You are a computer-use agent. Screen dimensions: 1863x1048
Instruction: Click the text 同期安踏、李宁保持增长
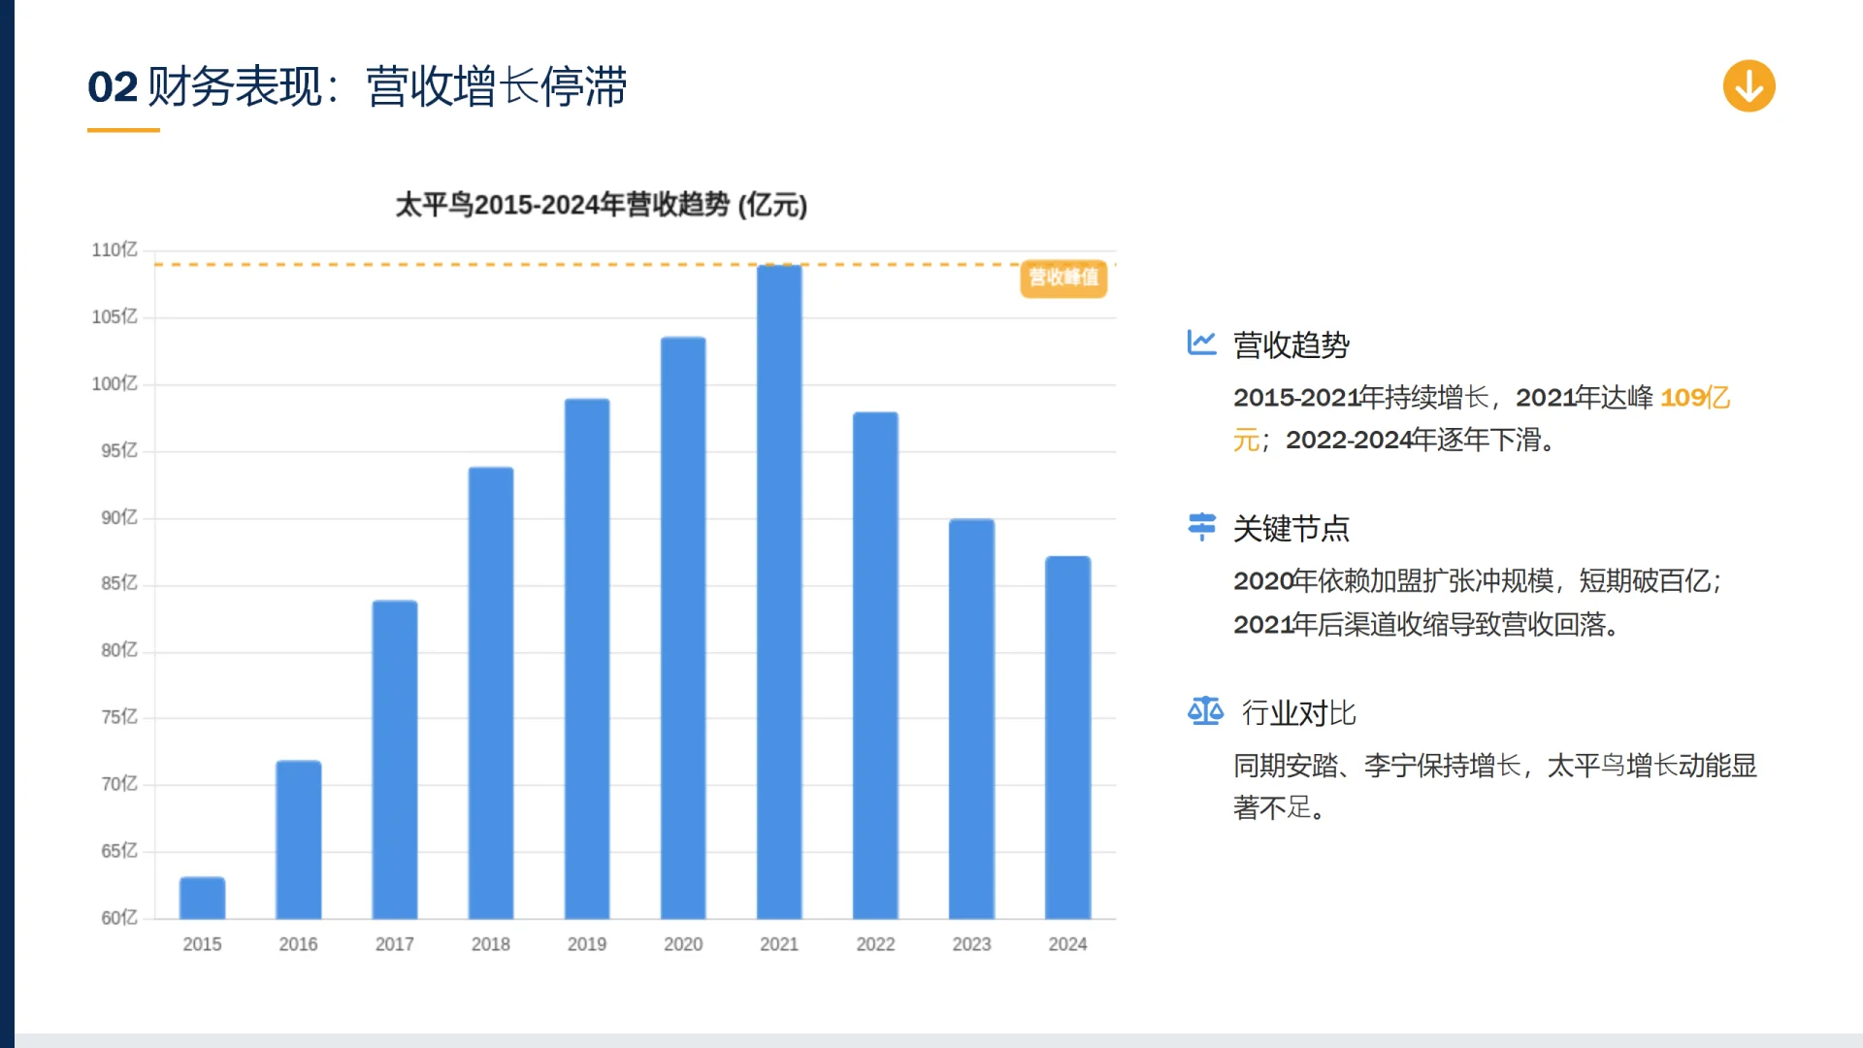[x=1377, y=766]
